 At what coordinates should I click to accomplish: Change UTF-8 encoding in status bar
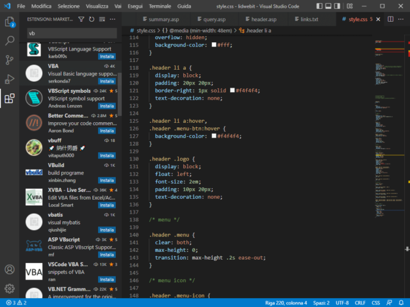(342, 303)
